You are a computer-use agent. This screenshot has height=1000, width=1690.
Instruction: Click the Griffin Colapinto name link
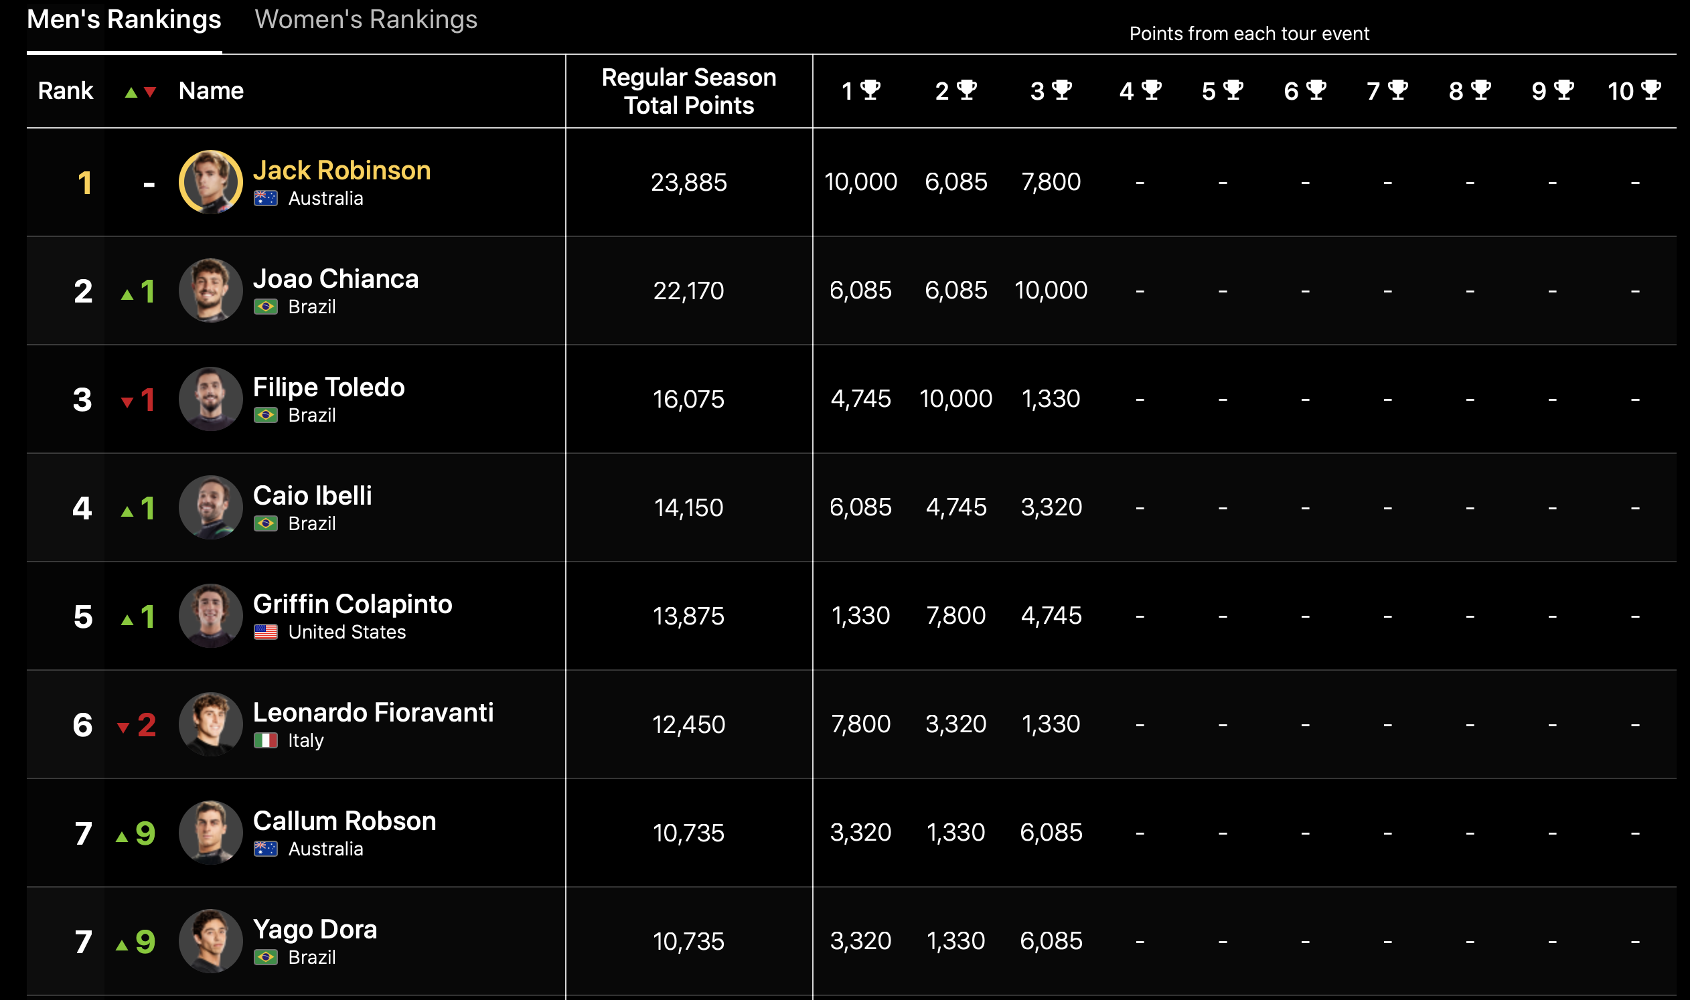click(352, 604)
